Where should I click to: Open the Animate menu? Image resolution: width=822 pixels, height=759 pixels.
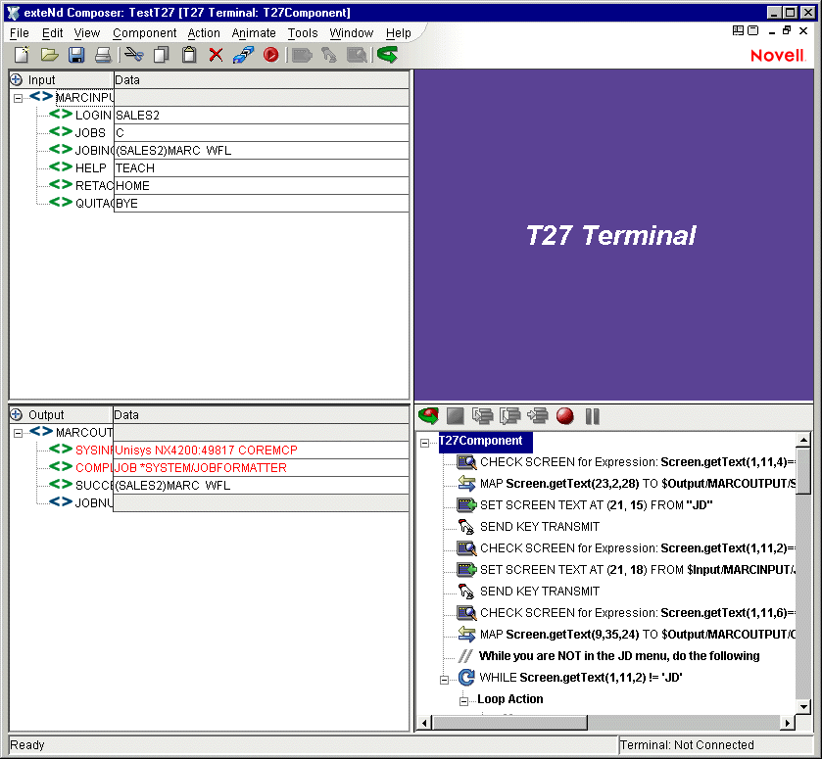pos(254,33)
